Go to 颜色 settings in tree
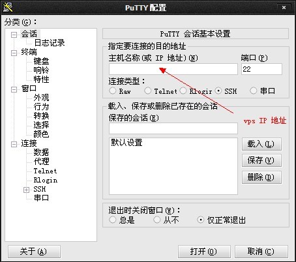 (x=41, y=134)
